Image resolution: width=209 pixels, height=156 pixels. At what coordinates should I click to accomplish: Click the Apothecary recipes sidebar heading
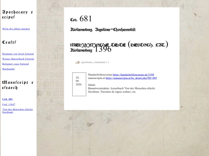tap(17, 15)
